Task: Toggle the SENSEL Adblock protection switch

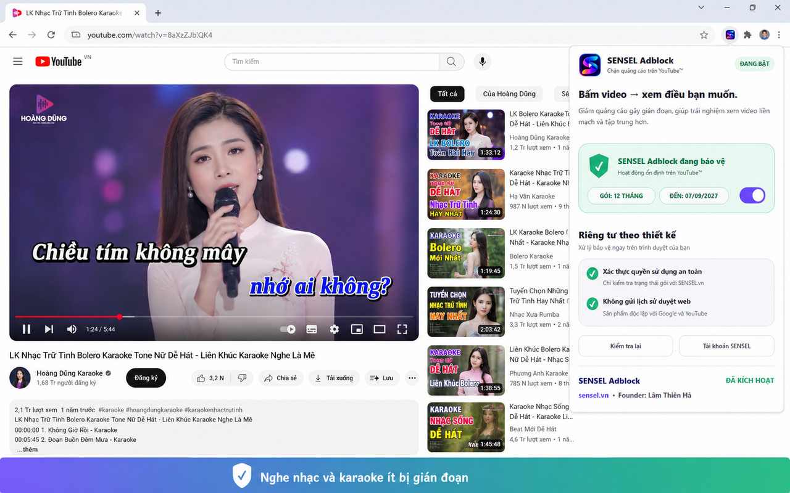Action: pyautogui.click(x=752, y=196)
